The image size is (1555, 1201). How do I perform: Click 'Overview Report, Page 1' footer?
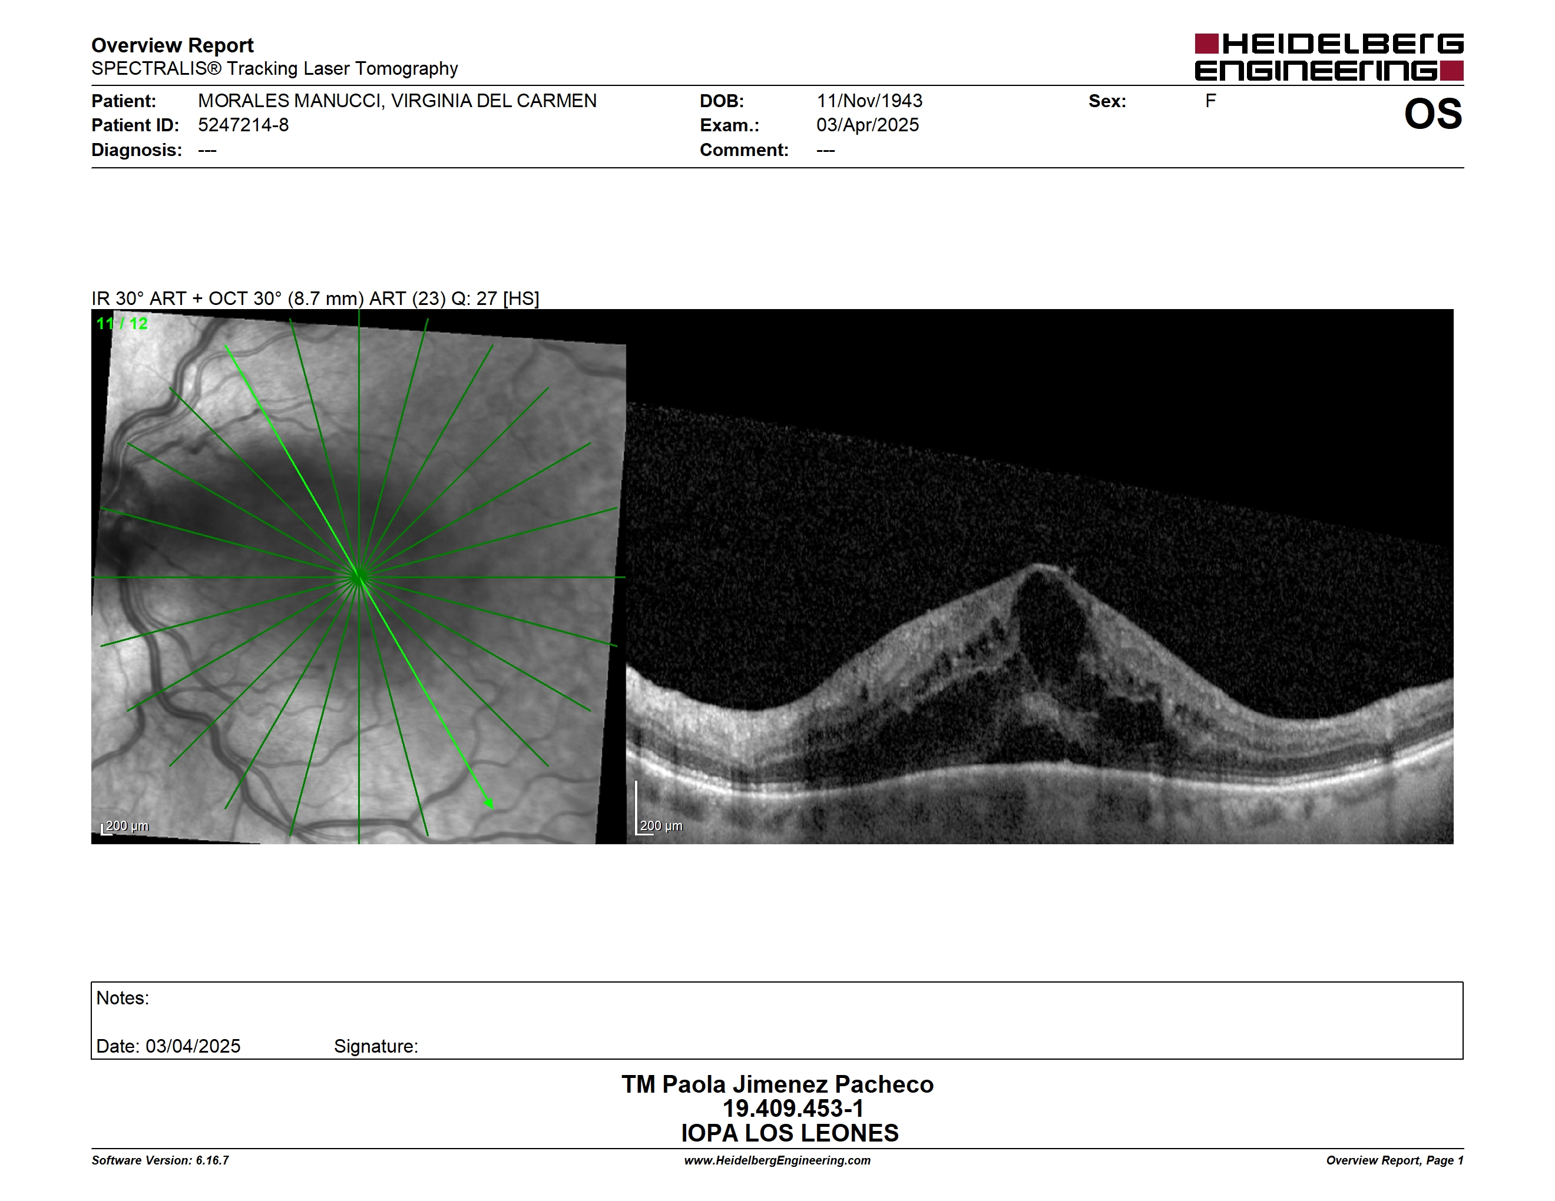1395,1160
